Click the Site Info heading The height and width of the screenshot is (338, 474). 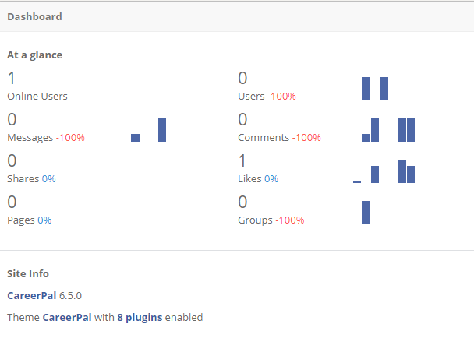(x=28, y=273)
